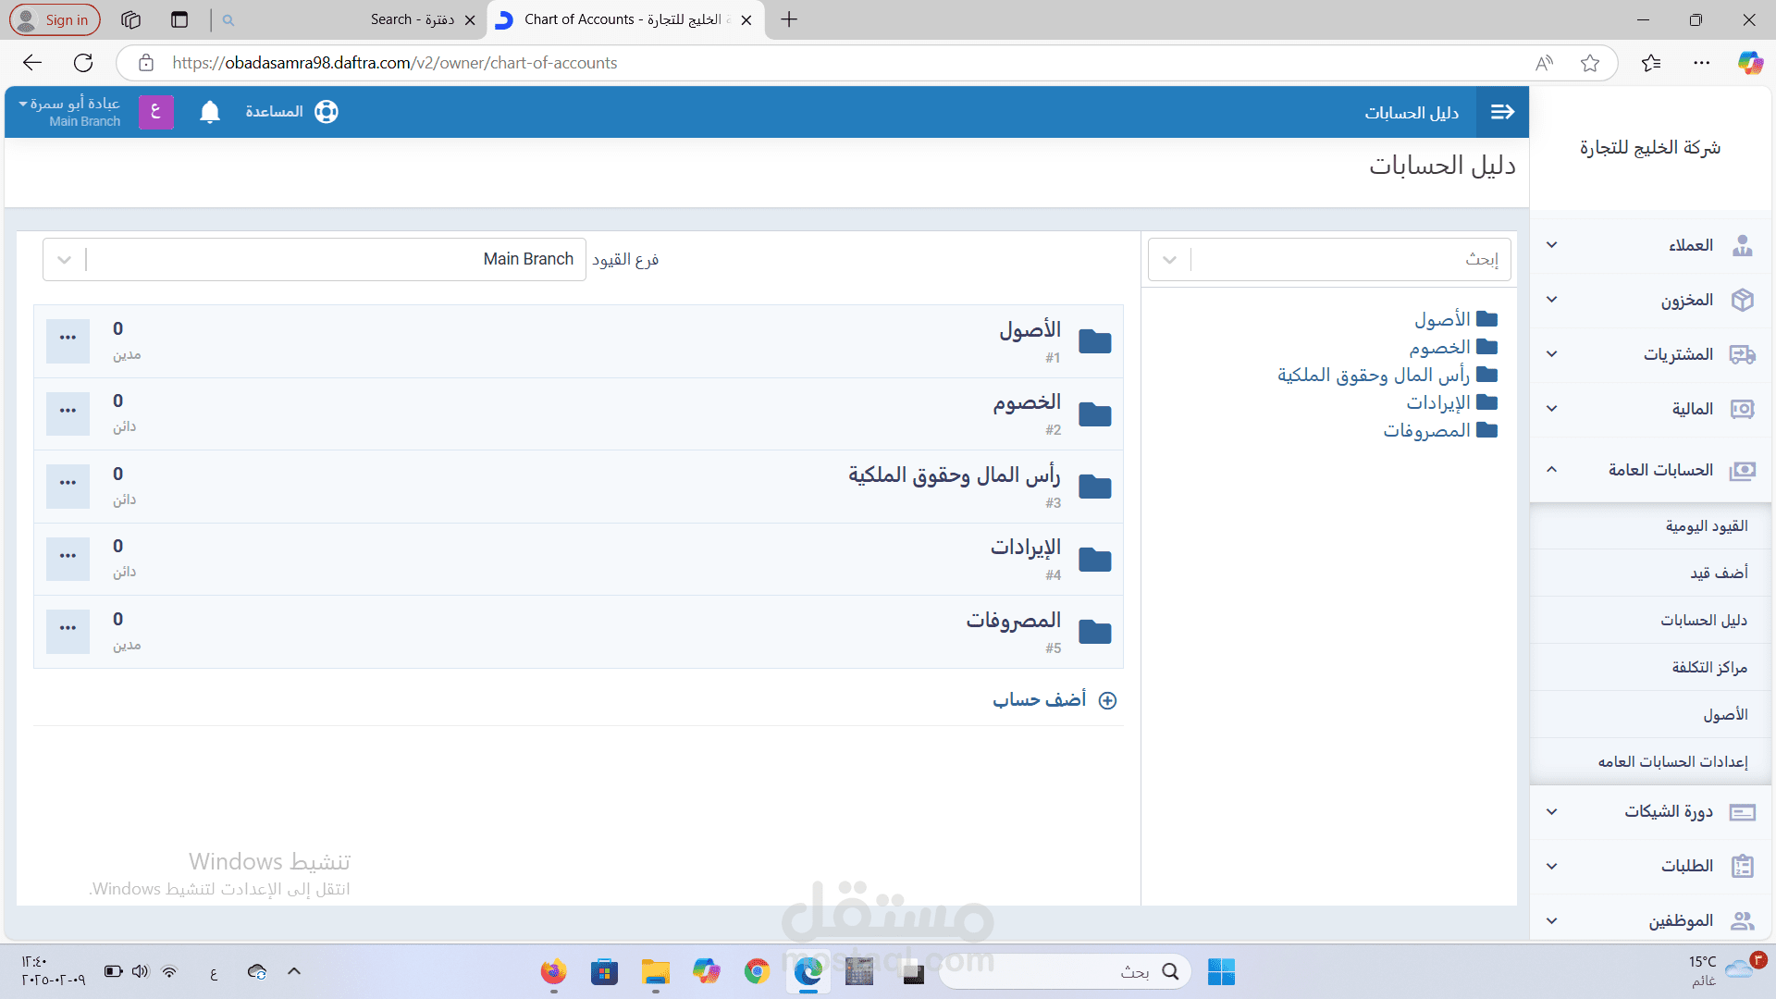1776x999 pixels.
Task: Toggle interface language with the ع badge
Action: pyautogui.click(x=155, y=111)
